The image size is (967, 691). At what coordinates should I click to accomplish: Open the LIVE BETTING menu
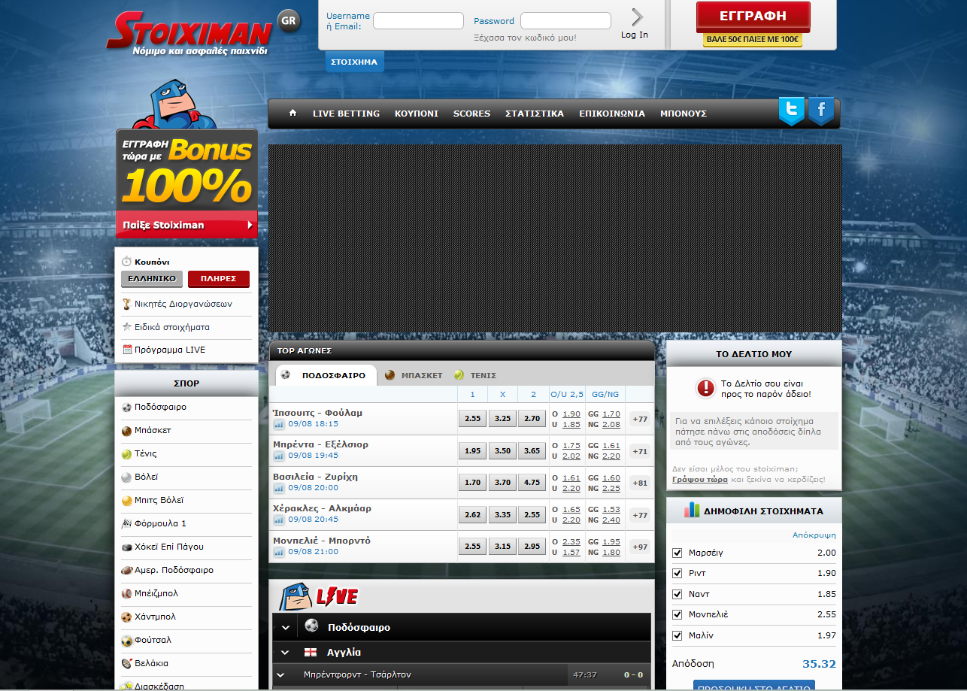(x=346, y=114)
